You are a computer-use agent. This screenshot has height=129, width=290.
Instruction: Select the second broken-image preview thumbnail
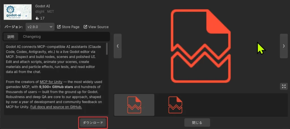point(175,105)
